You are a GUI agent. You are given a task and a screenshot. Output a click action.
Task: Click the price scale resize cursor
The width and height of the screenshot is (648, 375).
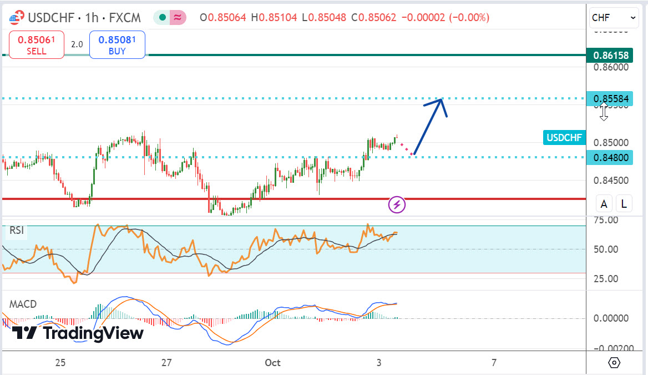(x=604, y=112)
